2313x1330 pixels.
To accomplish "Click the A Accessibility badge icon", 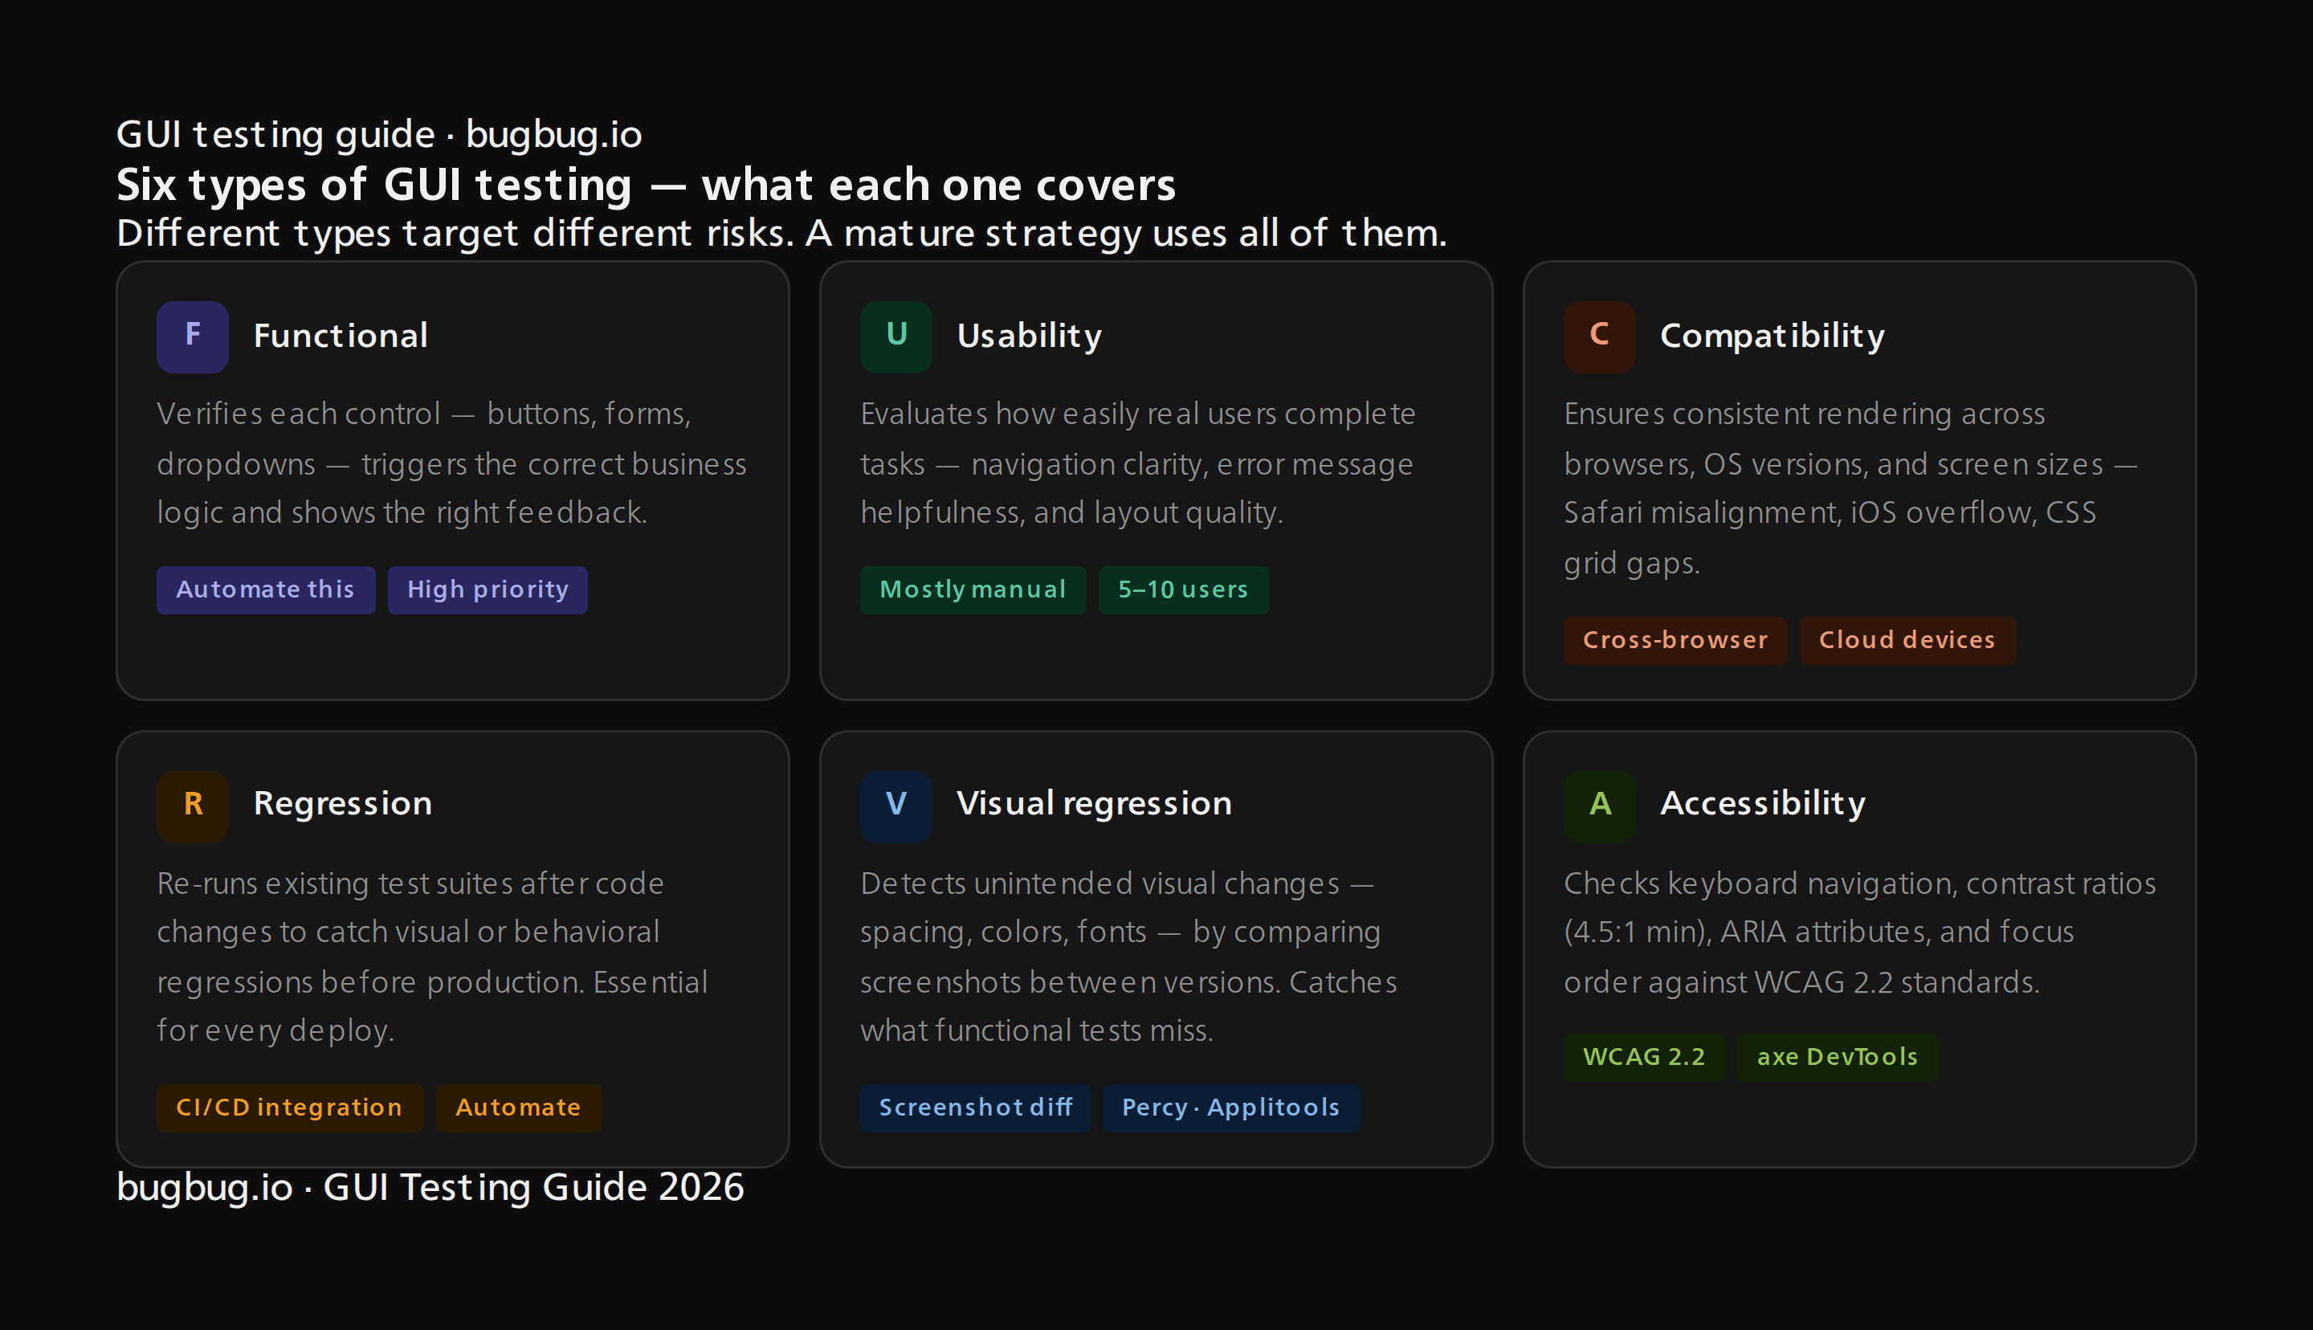I will (1599, 805).
